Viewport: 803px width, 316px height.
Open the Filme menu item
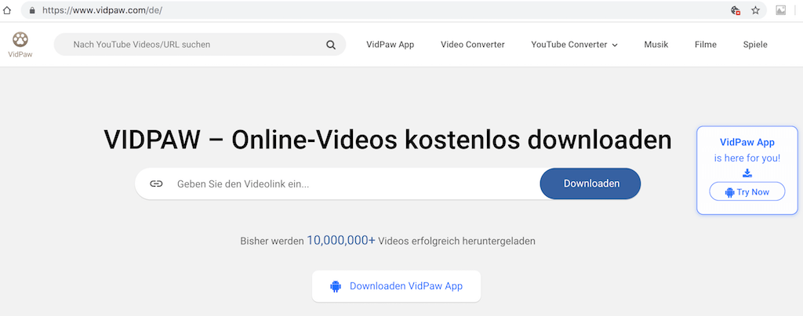point(706,45)
